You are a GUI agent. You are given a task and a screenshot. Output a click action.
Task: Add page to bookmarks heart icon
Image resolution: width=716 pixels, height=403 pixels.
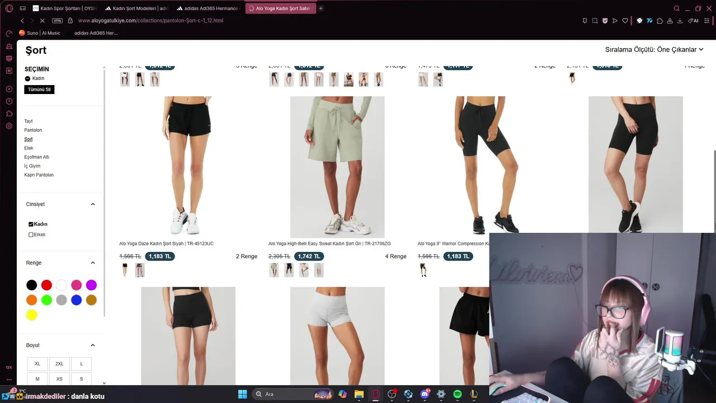point(625,21)
